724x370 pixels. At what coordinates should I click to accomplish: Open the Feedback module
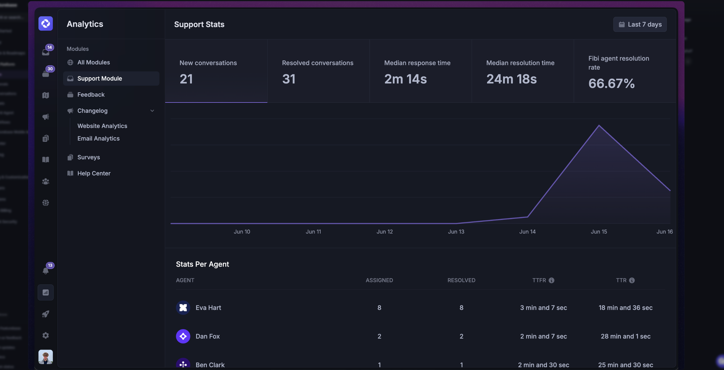91,94
